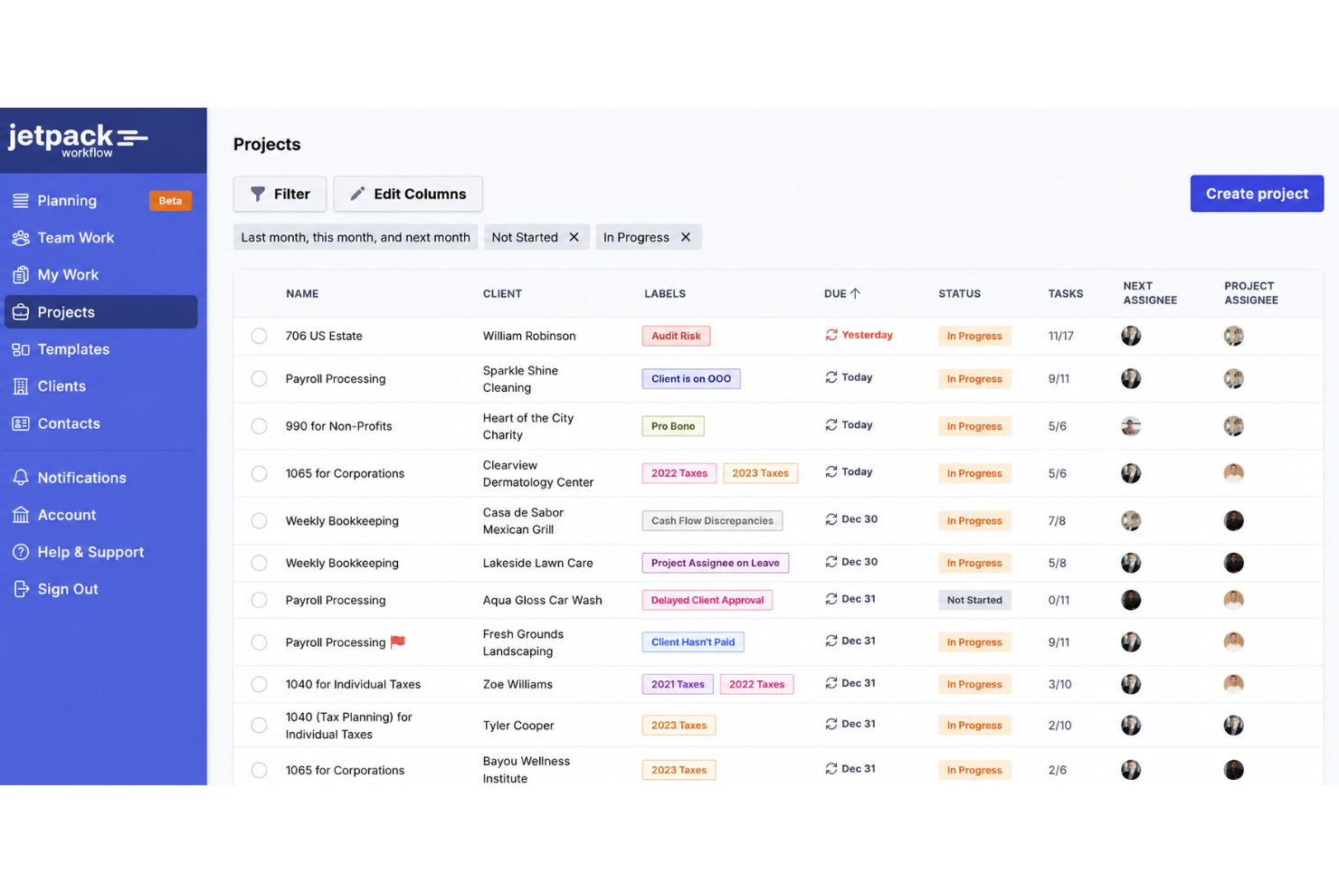
Task: Open Bayou Wellness 1065 for Corporations project
Action: (x=345, y=771)
